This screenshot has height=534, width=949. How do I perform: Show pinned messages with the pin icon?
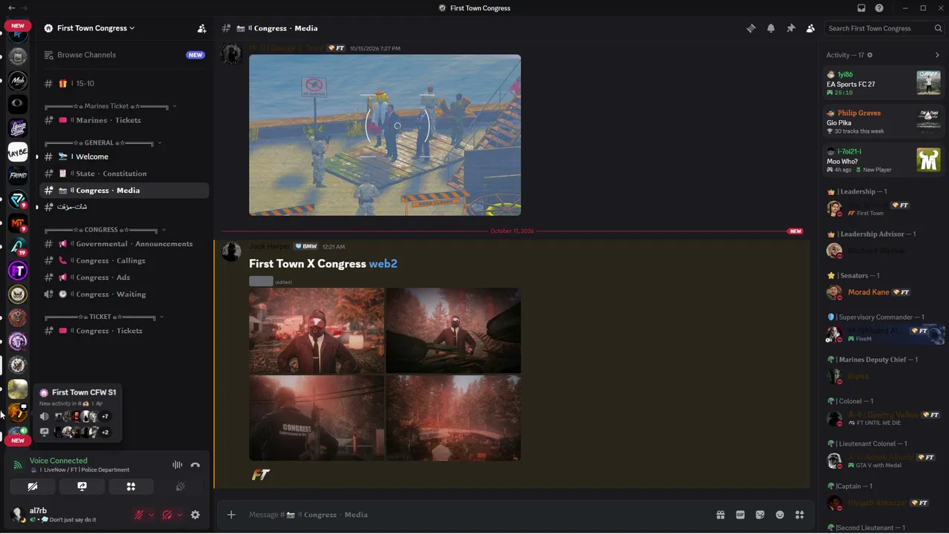tap(790, 28)
